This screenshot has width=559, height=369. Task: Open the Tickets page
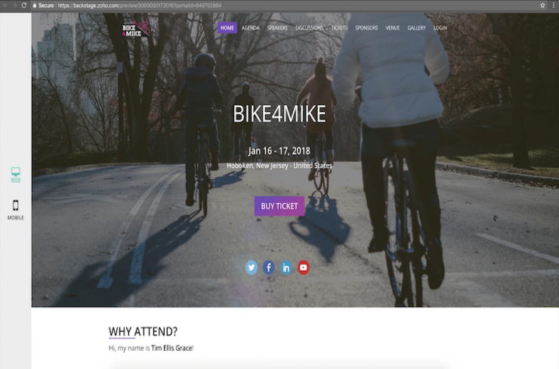339,28
